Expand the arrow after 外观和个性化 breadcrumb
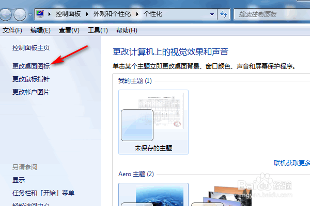Viewport: 310px width, 206px height. point(137,14)
